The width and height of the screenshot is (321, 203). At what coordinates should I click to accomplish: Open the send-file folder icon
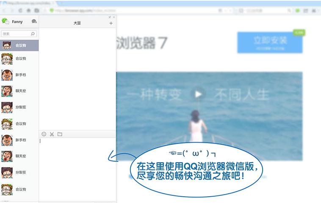(x=60, y=134)
